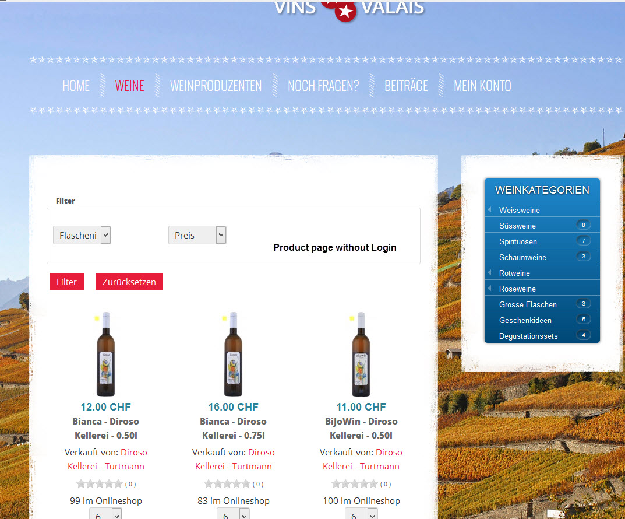Go to the WEINPRODUZENTEN page
This screenshot has height=519, width=625.
(x=216, y=86)
